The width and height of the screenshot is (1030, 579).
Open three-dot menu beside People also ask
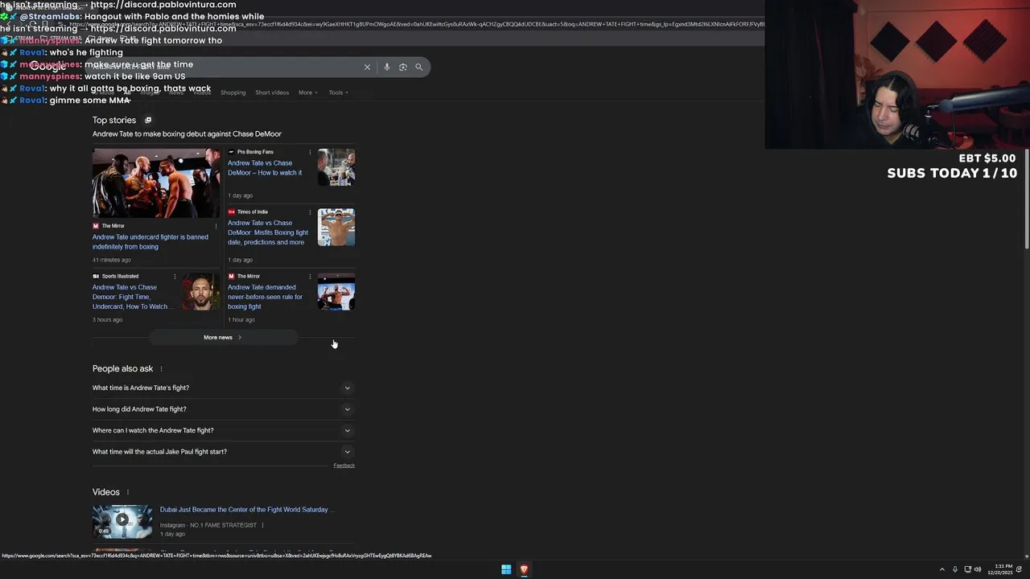coord(161,369)
